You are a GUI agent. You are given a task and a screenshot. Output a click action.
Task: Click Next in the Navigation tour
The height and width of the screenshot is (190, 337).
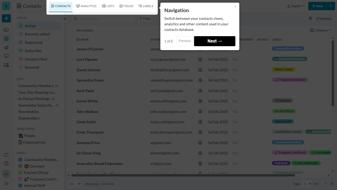pos(215,41)
